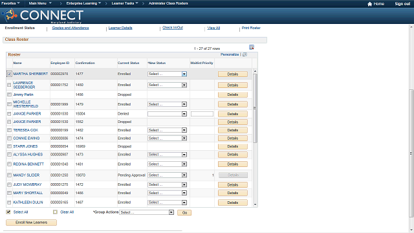Open New Status dropdown for Denied JANICE PARKER

click(167, 114)
